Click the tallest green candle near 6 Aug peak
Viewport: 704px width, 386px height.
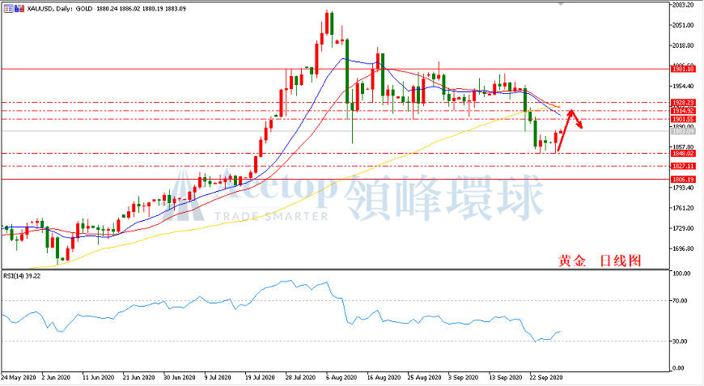pos(347,79)
